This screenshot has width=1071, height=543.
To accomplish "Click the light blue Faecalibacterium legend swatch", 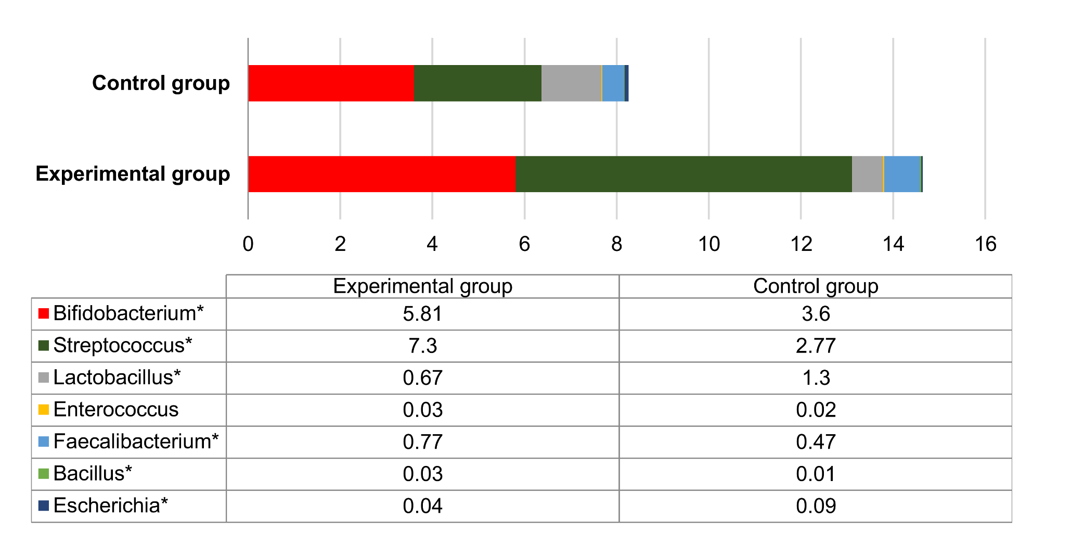I will pos(44,441).
